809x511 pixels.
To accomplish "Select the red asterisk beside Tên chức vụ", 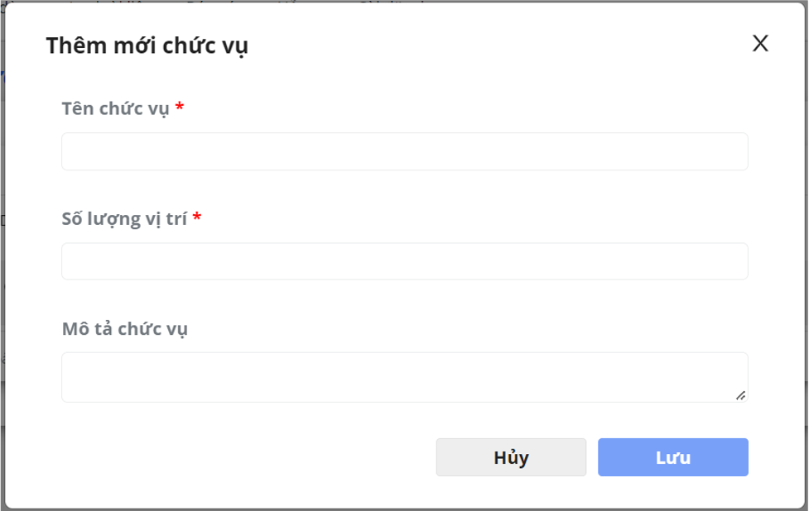I will point(180,107).
